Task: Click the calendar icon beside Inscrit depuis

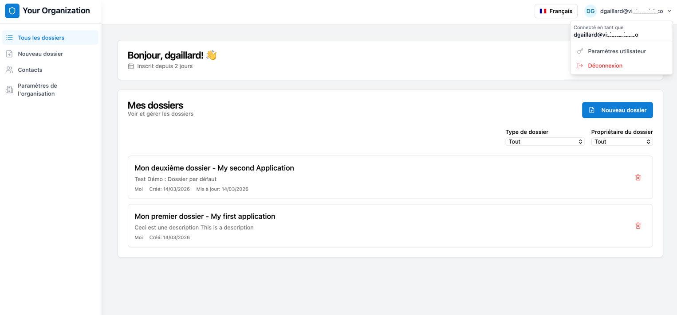Action: [x=130, y=66]
